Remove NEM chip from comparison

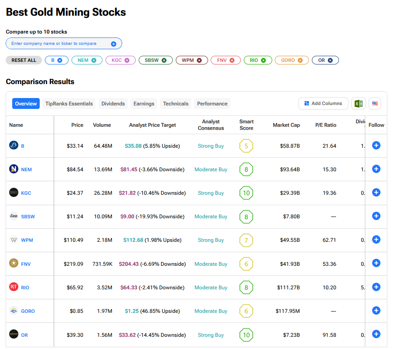[94, 61]
